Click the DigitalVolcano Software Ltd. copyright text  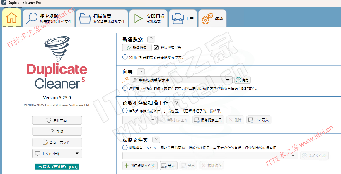click(57, 105)
